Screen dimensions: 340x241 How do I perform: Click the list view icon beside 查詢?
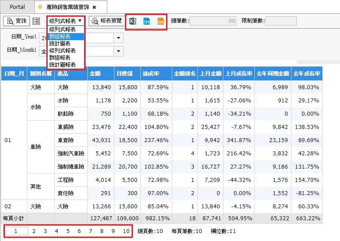(36, 21)
